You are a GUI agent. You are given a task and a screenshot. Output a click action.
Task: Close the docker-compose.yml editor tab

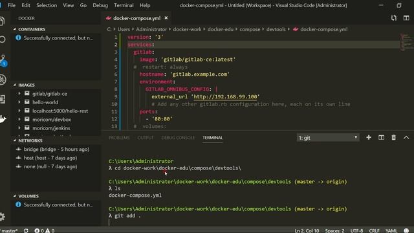coord(166,18)
